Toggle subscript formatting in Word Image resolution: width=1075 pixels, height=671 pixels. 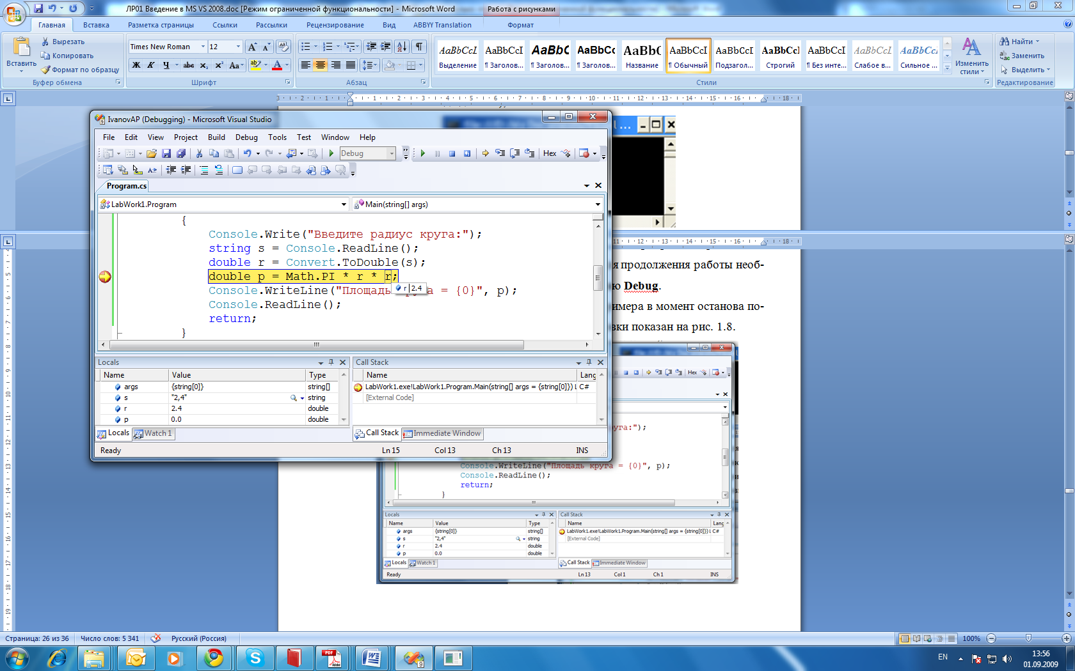coord(203,65)
